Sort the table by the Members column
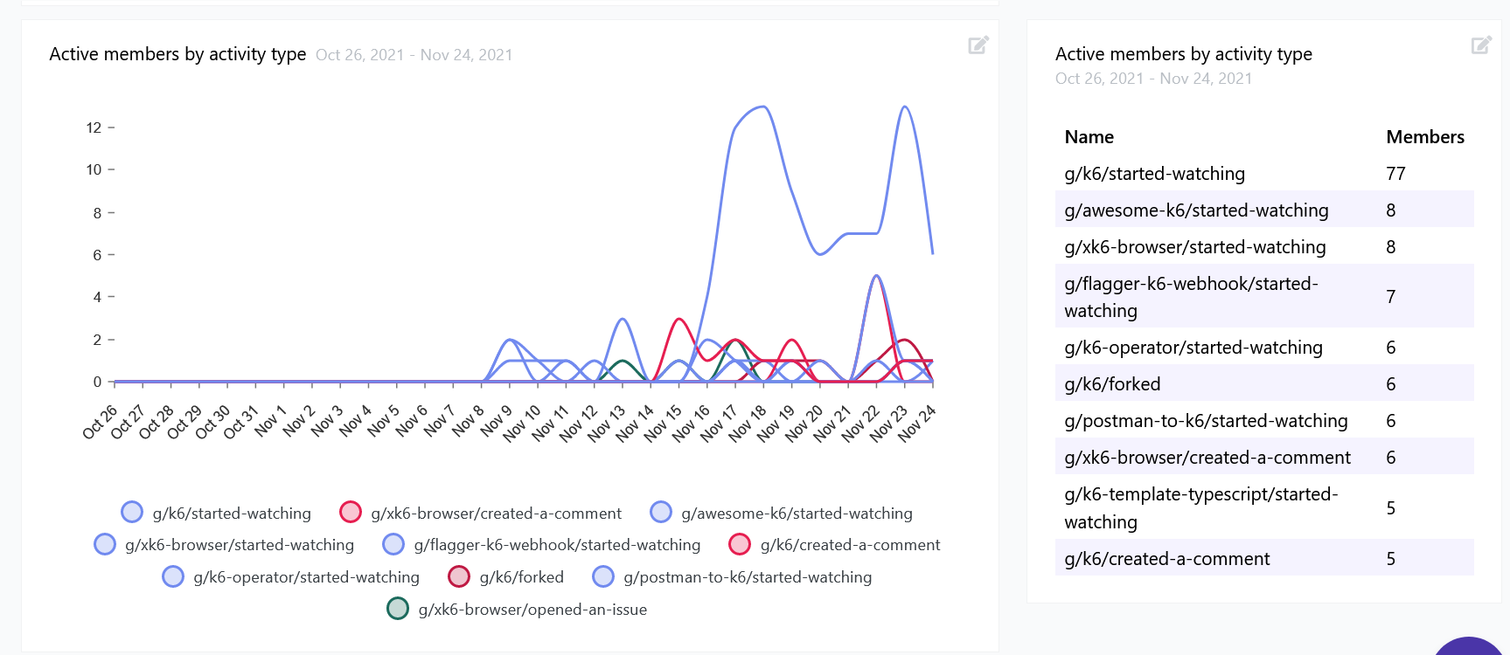This screenshot has width=1510, height=655. click(x=1425, y=136)
